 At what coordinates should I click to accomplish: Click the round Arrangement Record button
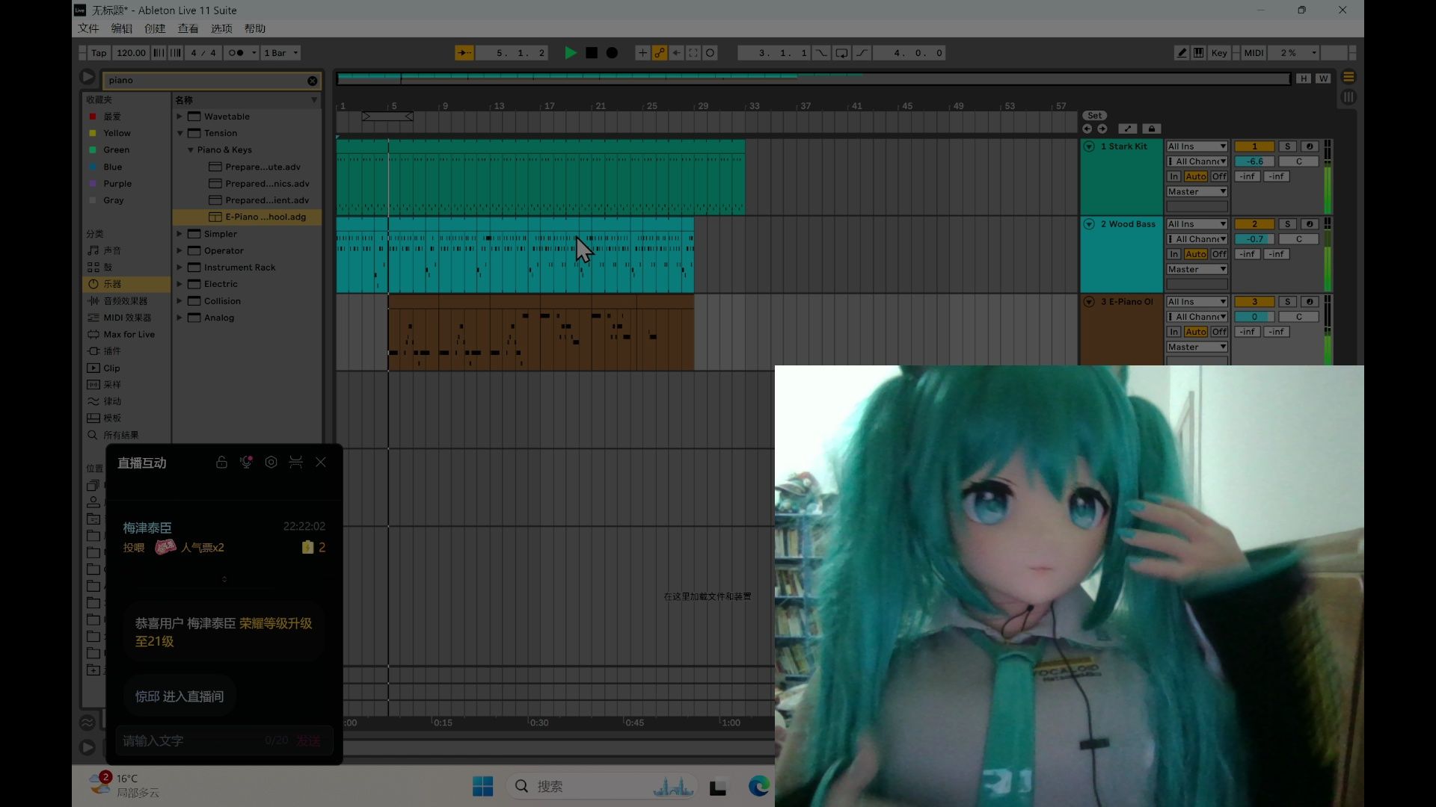click(612, 53)
